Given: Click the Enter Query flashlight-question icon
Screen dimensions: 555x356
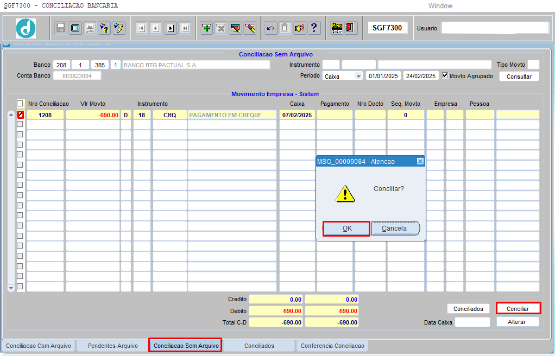Looking at the screenshot, I should point(104,28).
